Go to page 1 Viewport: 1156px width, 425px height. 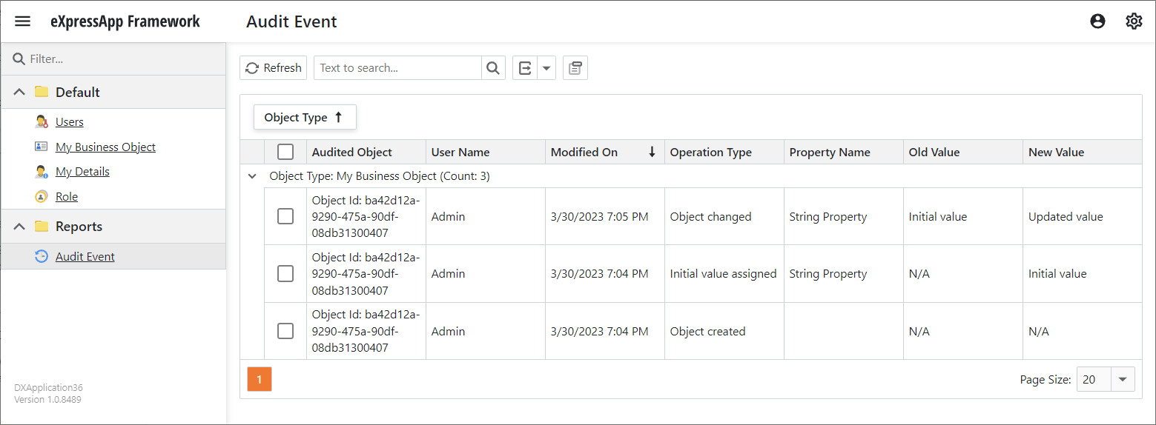click(260, 379)
